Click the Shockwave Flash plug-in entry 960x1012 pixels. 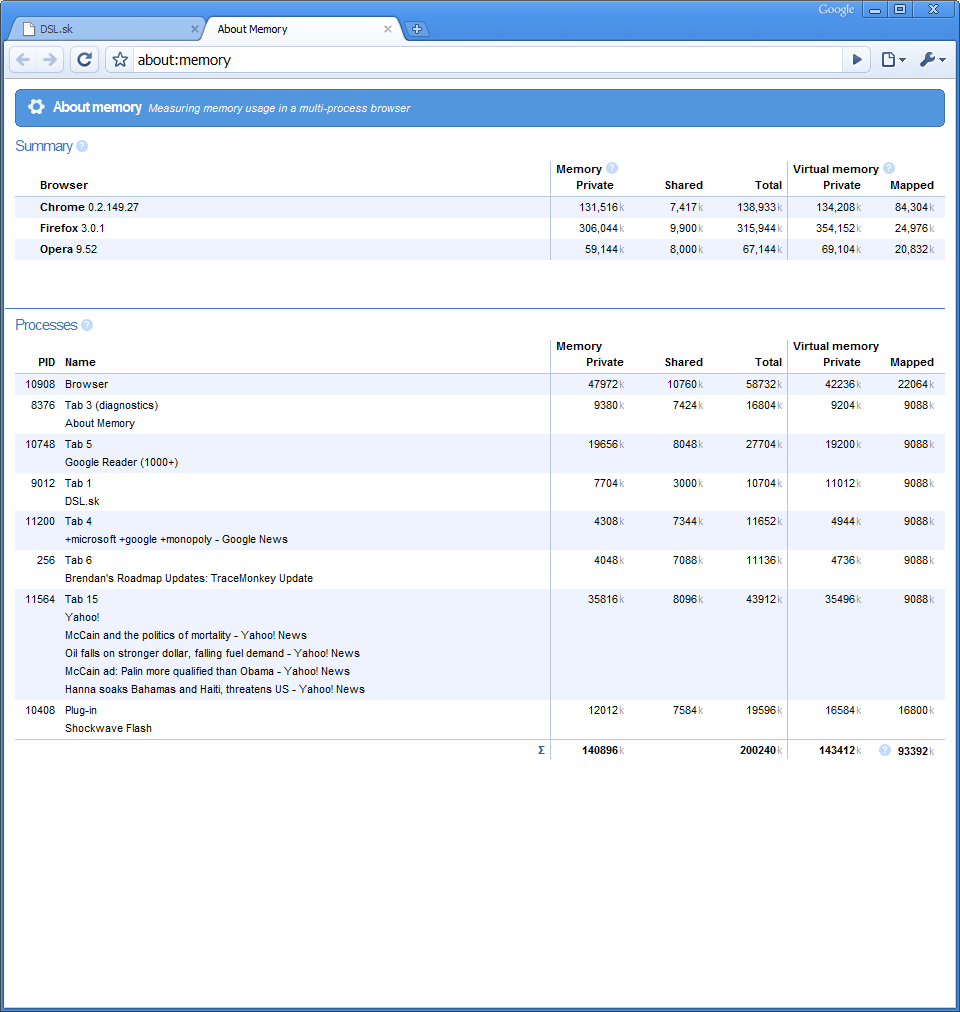coord(108,728)
